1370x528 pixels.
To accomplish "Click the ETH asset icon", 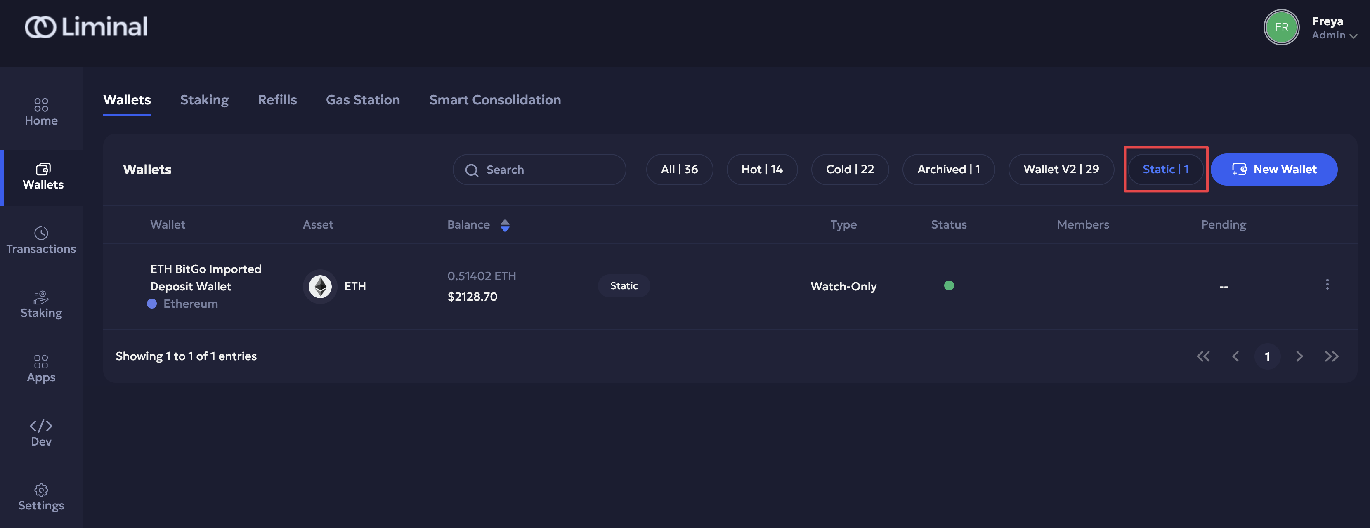I will (x=320, y=287).
